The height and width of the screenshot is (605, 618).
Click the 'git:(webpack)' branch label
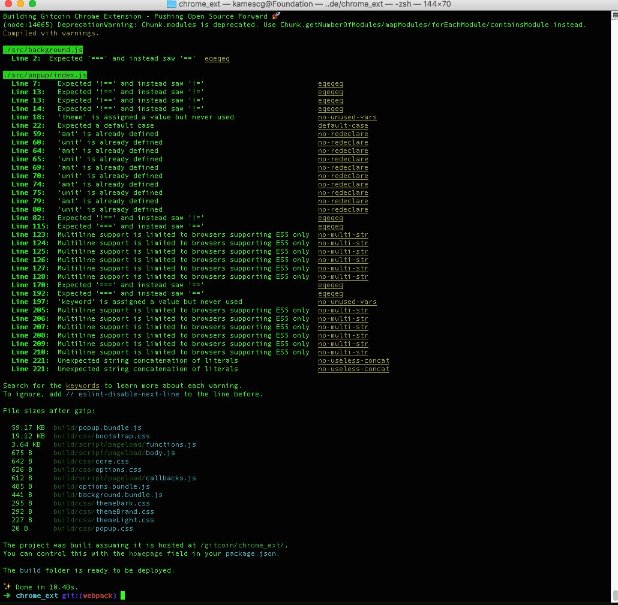[89, 595]
